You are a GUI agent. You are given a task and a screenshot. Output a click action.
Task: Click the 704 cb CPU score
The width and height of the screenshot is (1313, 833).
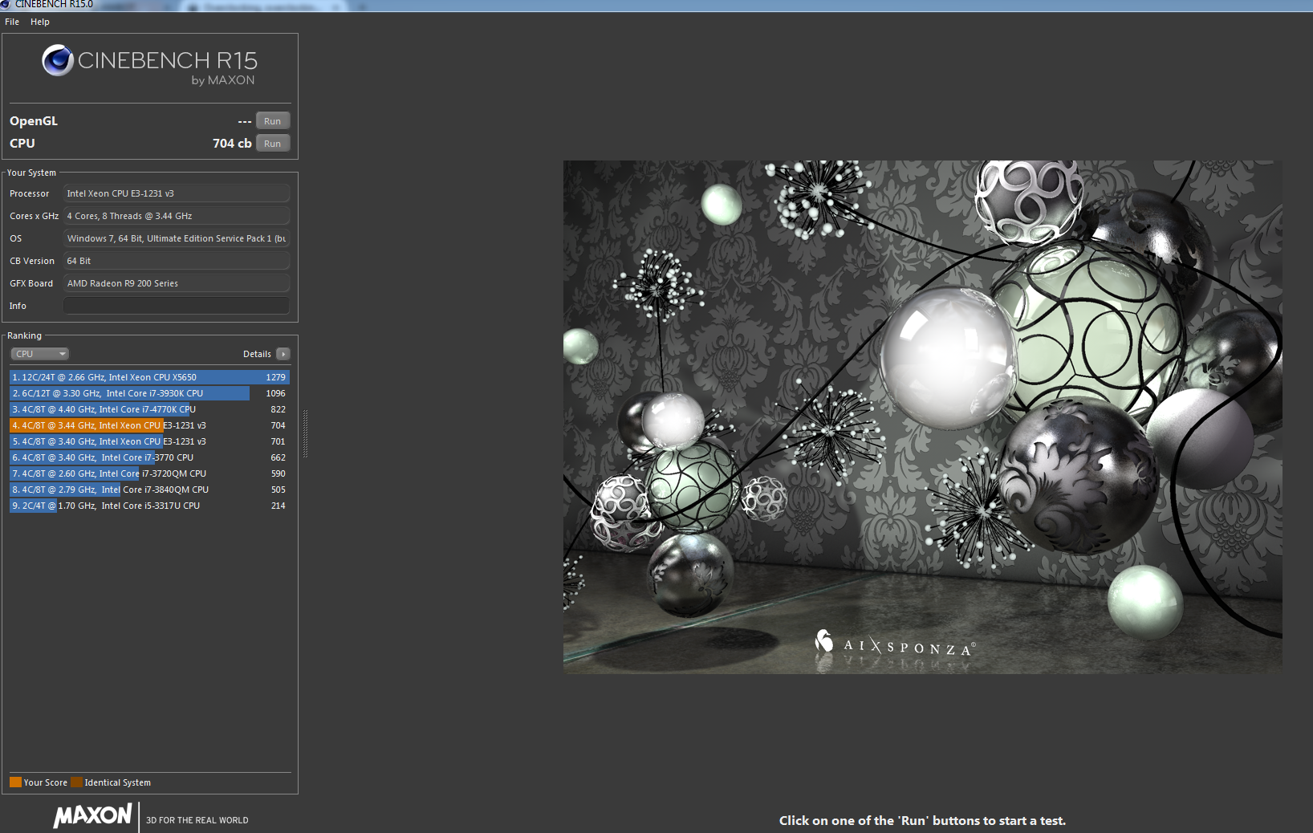click(232, 144)
